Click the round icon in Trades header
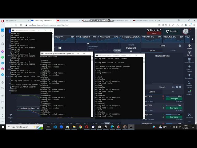197x148 pixels. point(180,46)
